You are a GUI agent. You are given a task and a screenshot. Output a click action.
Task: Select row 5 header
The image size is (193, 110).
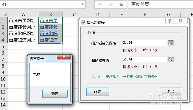click(x=4, y=47)
